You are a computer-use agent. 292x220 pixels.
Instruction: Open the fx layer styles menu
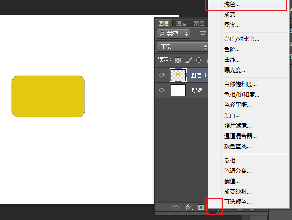[189, 207]
